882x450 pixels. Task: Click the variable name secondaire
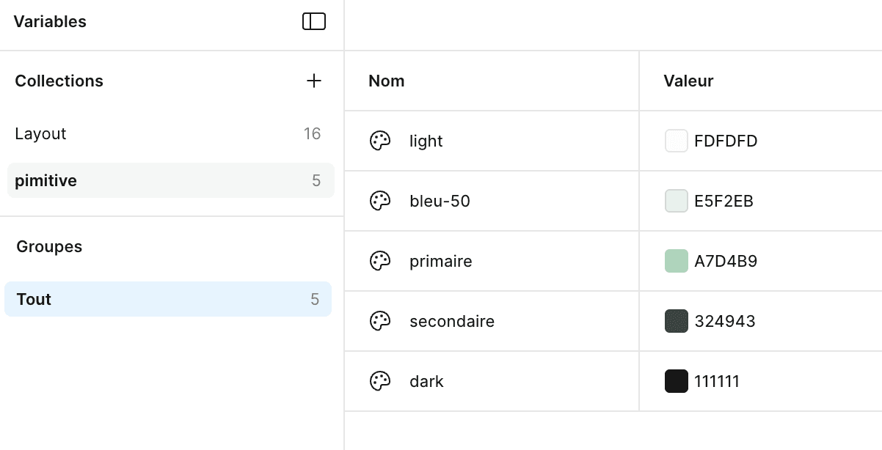[x=452, y=321]
